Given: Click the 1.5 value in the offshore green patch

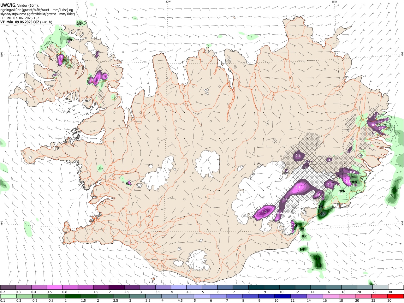Looking at the screenshot, I should point(318,259).
